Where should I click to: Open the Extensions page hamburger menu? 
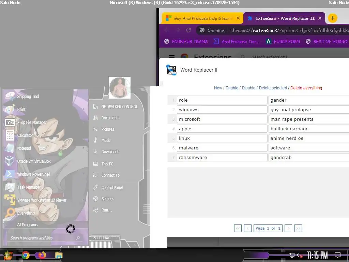[x=172, y=57]
